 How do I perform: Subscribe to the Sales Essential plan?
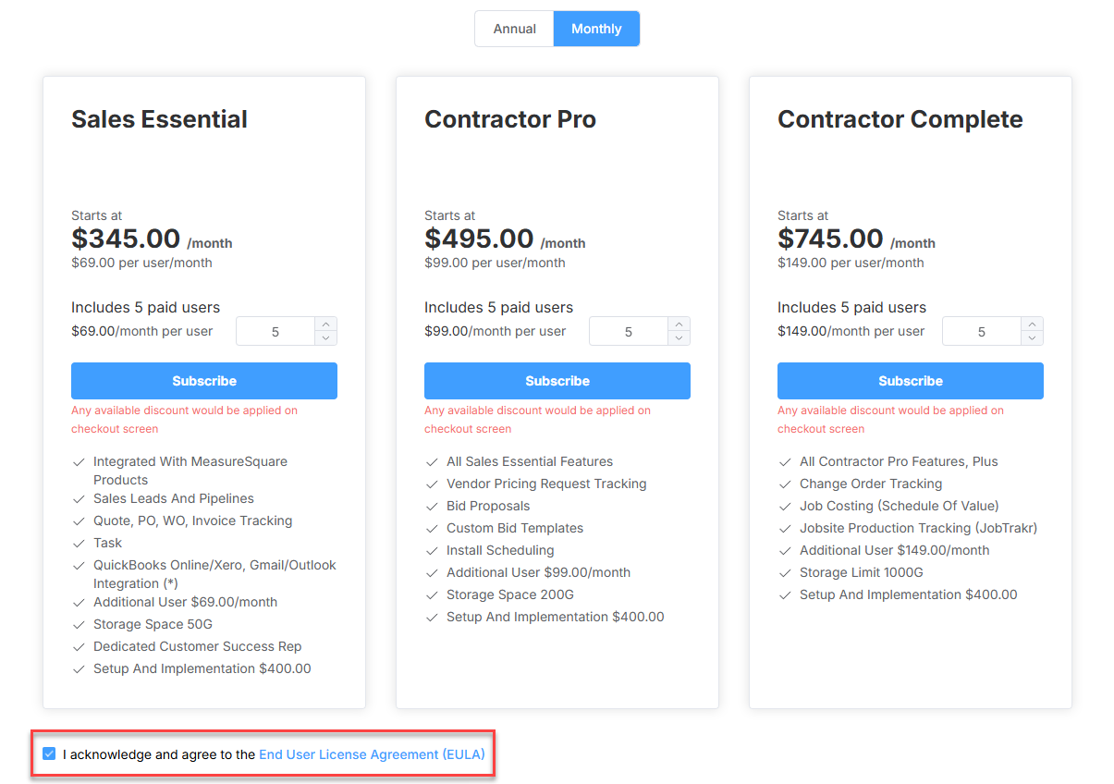[x=204, y=381]
